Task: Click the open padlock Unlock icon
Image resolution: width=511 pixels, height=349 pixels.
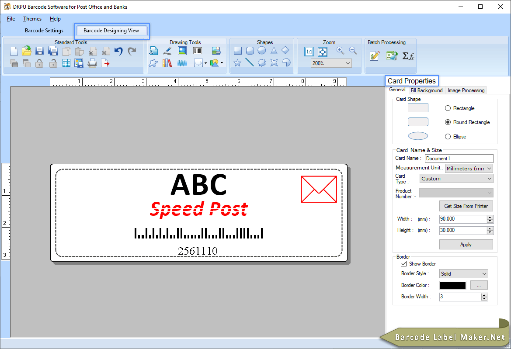Action: tap(53, 63)
